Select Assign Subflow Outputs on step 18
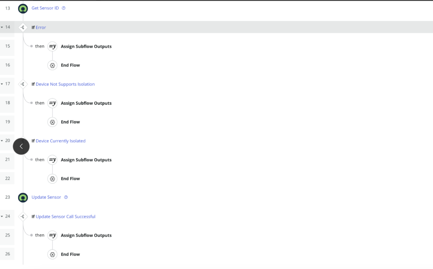433x269 pixels. pyautogui.click(x=86, y=103)
